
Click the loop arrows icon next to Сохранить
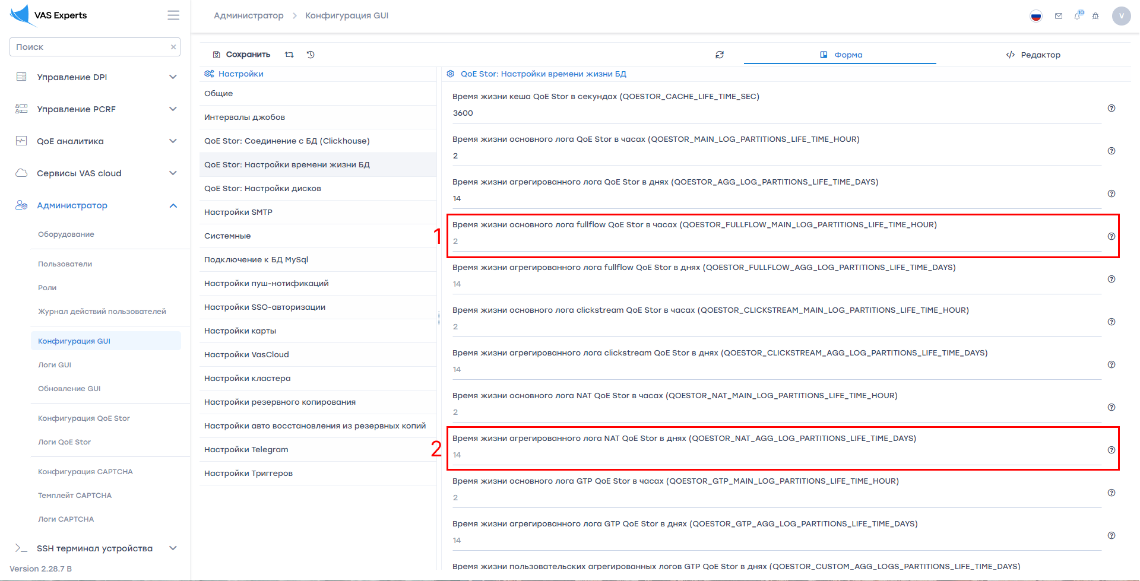click(289, 55)
